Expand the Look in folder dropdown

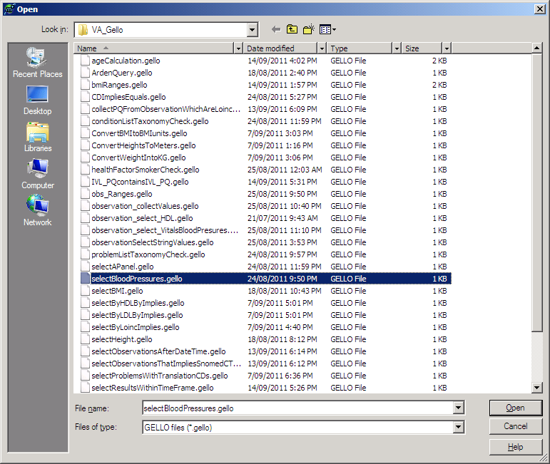tap(253, 30)
